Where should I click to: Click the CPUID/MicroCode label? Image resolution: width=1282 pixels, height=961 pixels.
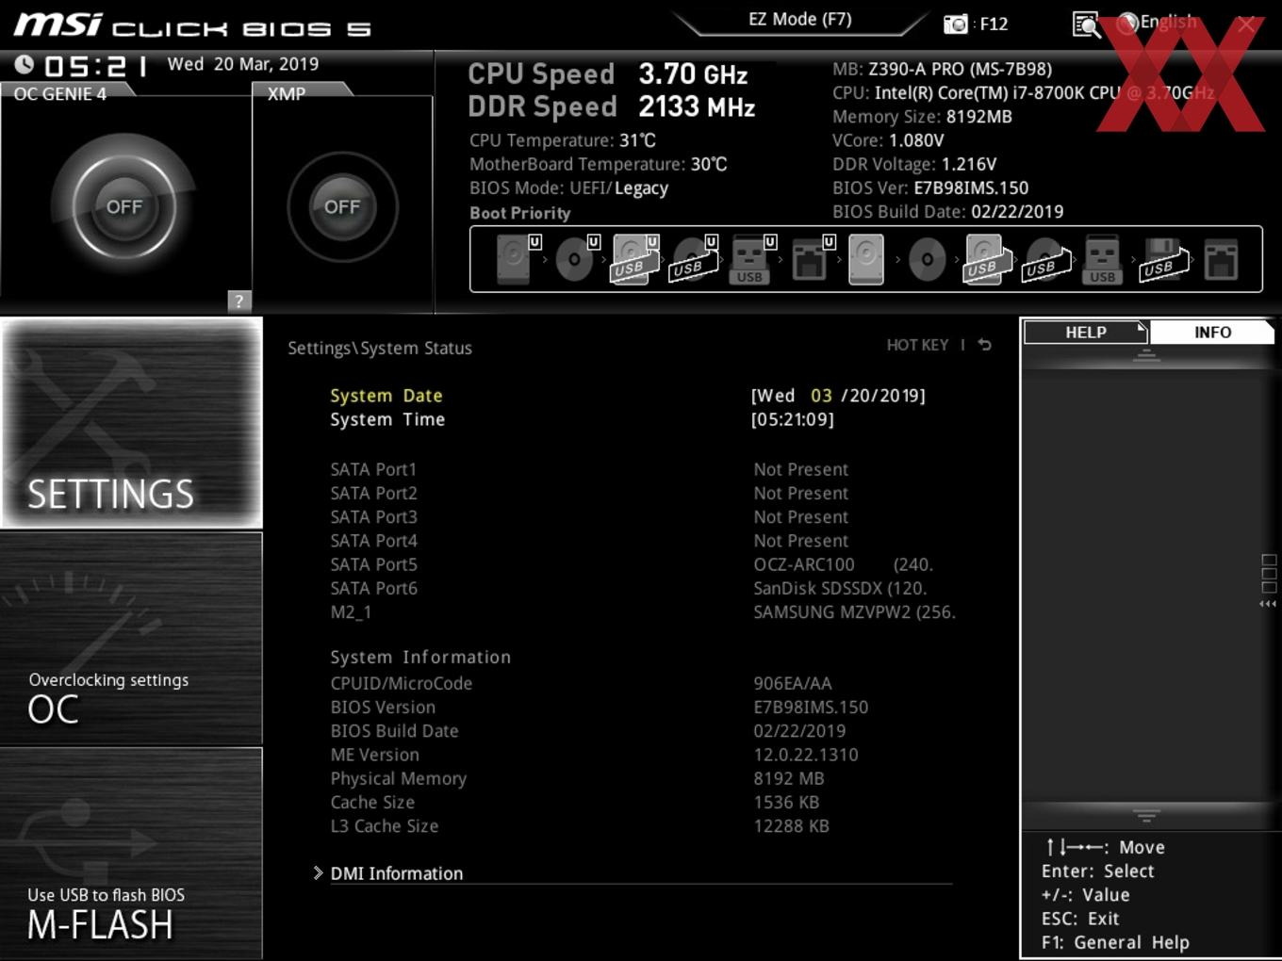click(402, 683)
